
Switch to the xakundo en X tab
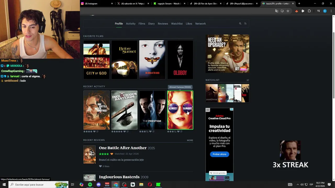[133, 4]
